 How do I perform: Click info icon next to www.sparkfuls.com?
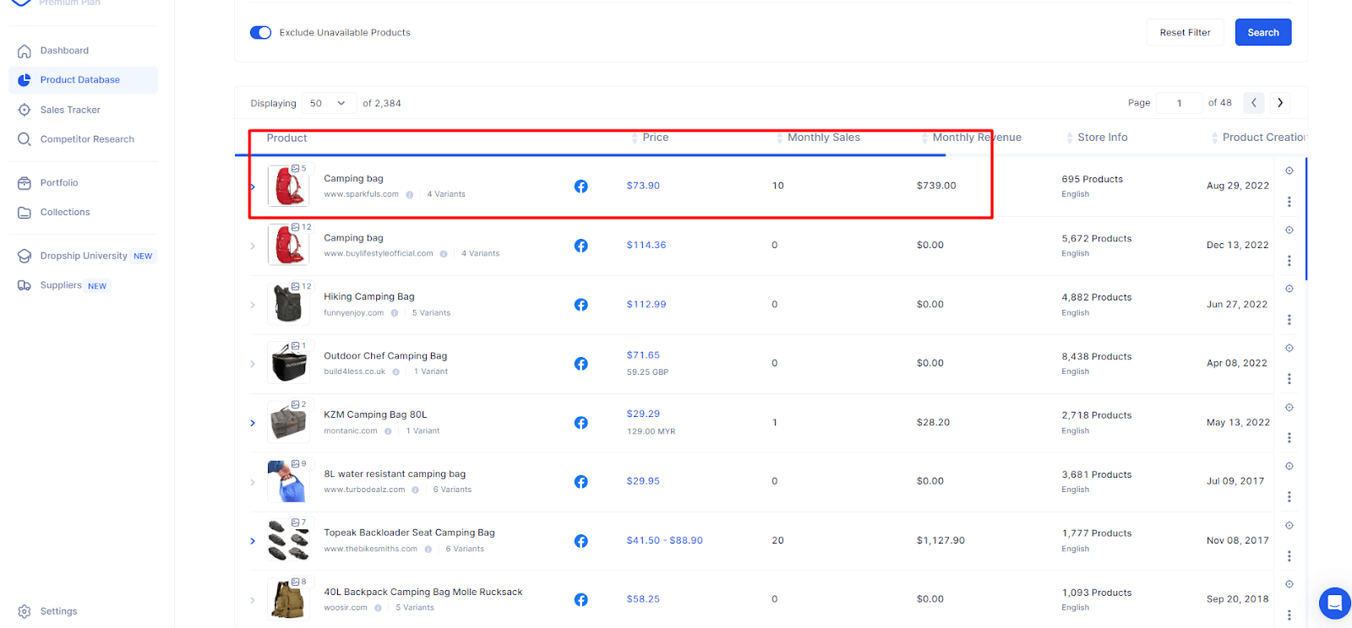coord(410,195)
